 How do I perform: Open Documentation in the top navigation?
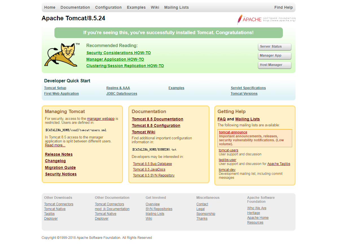pyautogui.click(x=75, y=7)
